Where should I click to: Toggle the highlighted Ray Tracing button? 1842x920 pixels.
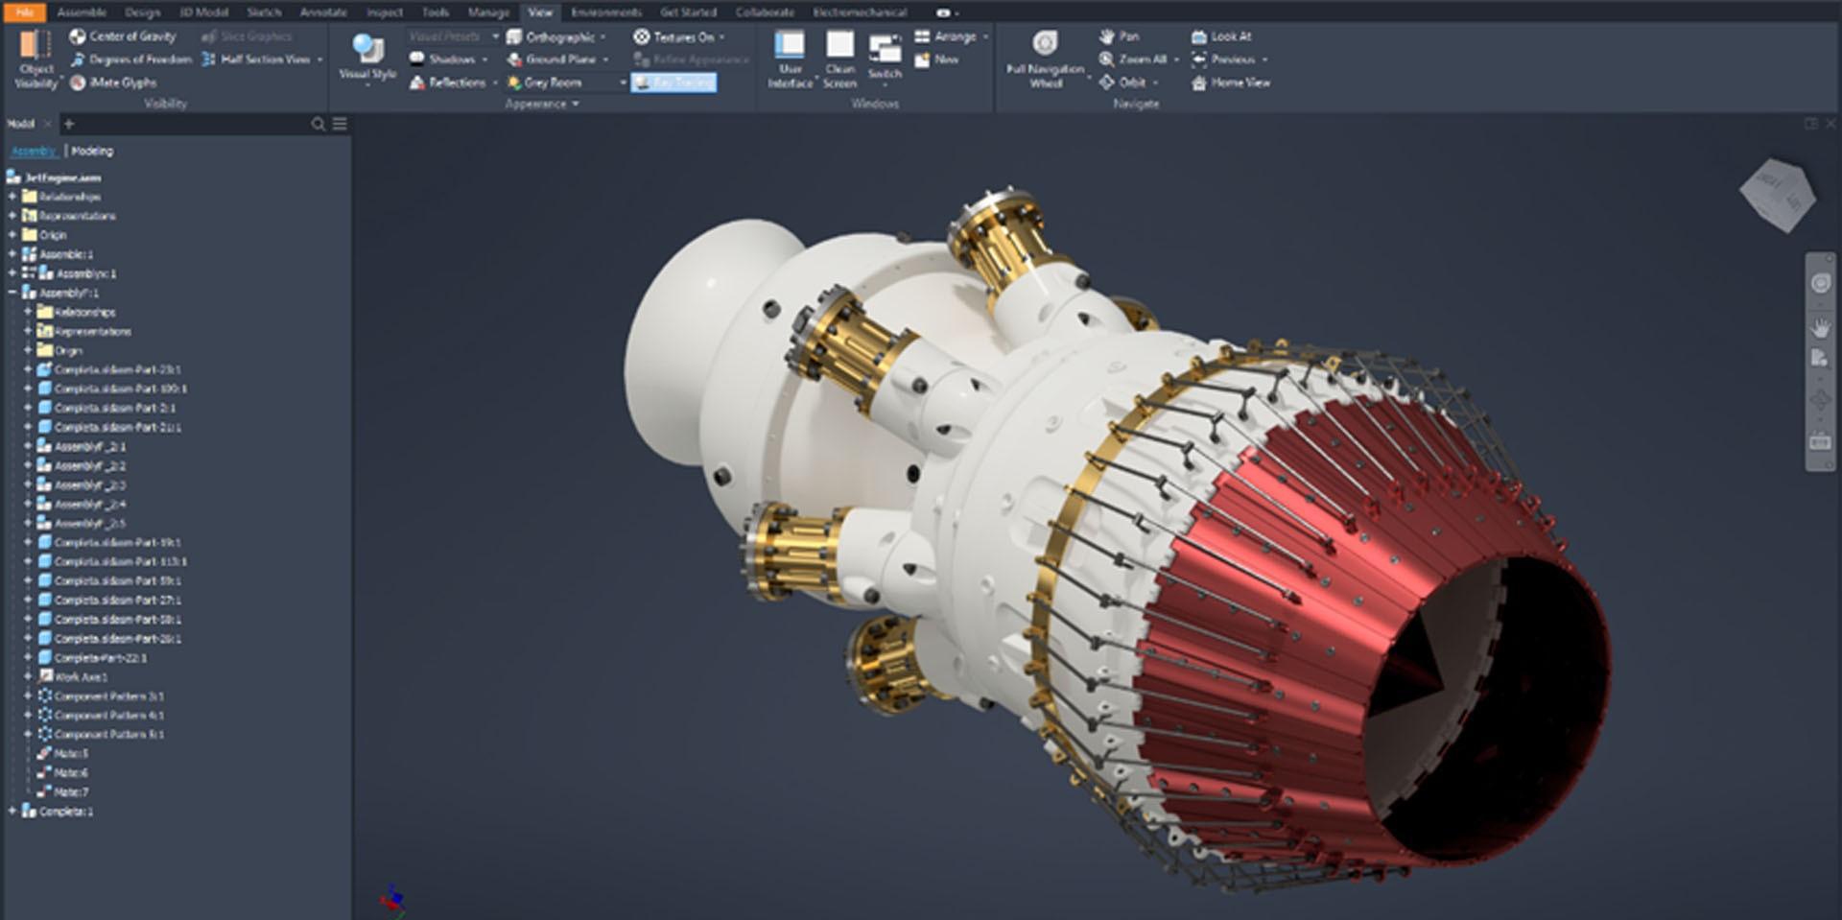pyautogui.click(x=673, y=83)
